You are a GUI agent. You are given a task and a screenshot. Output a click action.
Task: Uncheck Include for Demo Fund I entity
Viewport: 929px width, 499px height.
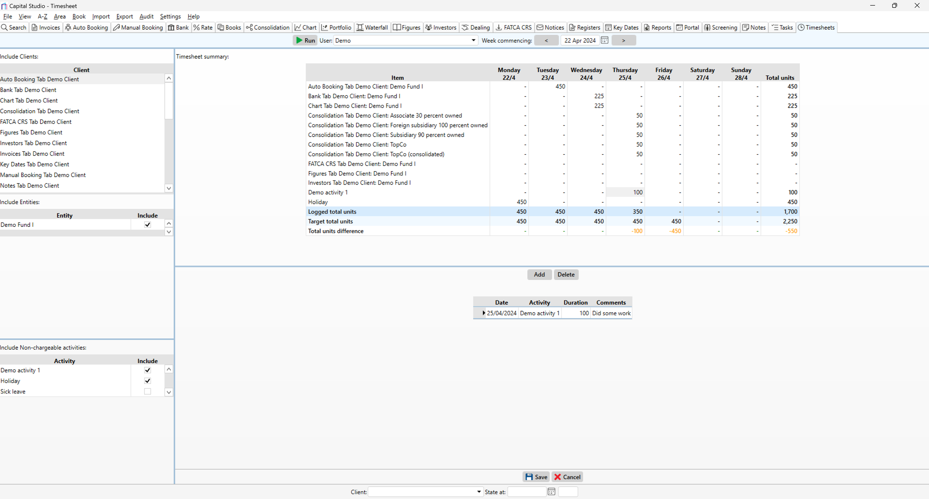148,224
